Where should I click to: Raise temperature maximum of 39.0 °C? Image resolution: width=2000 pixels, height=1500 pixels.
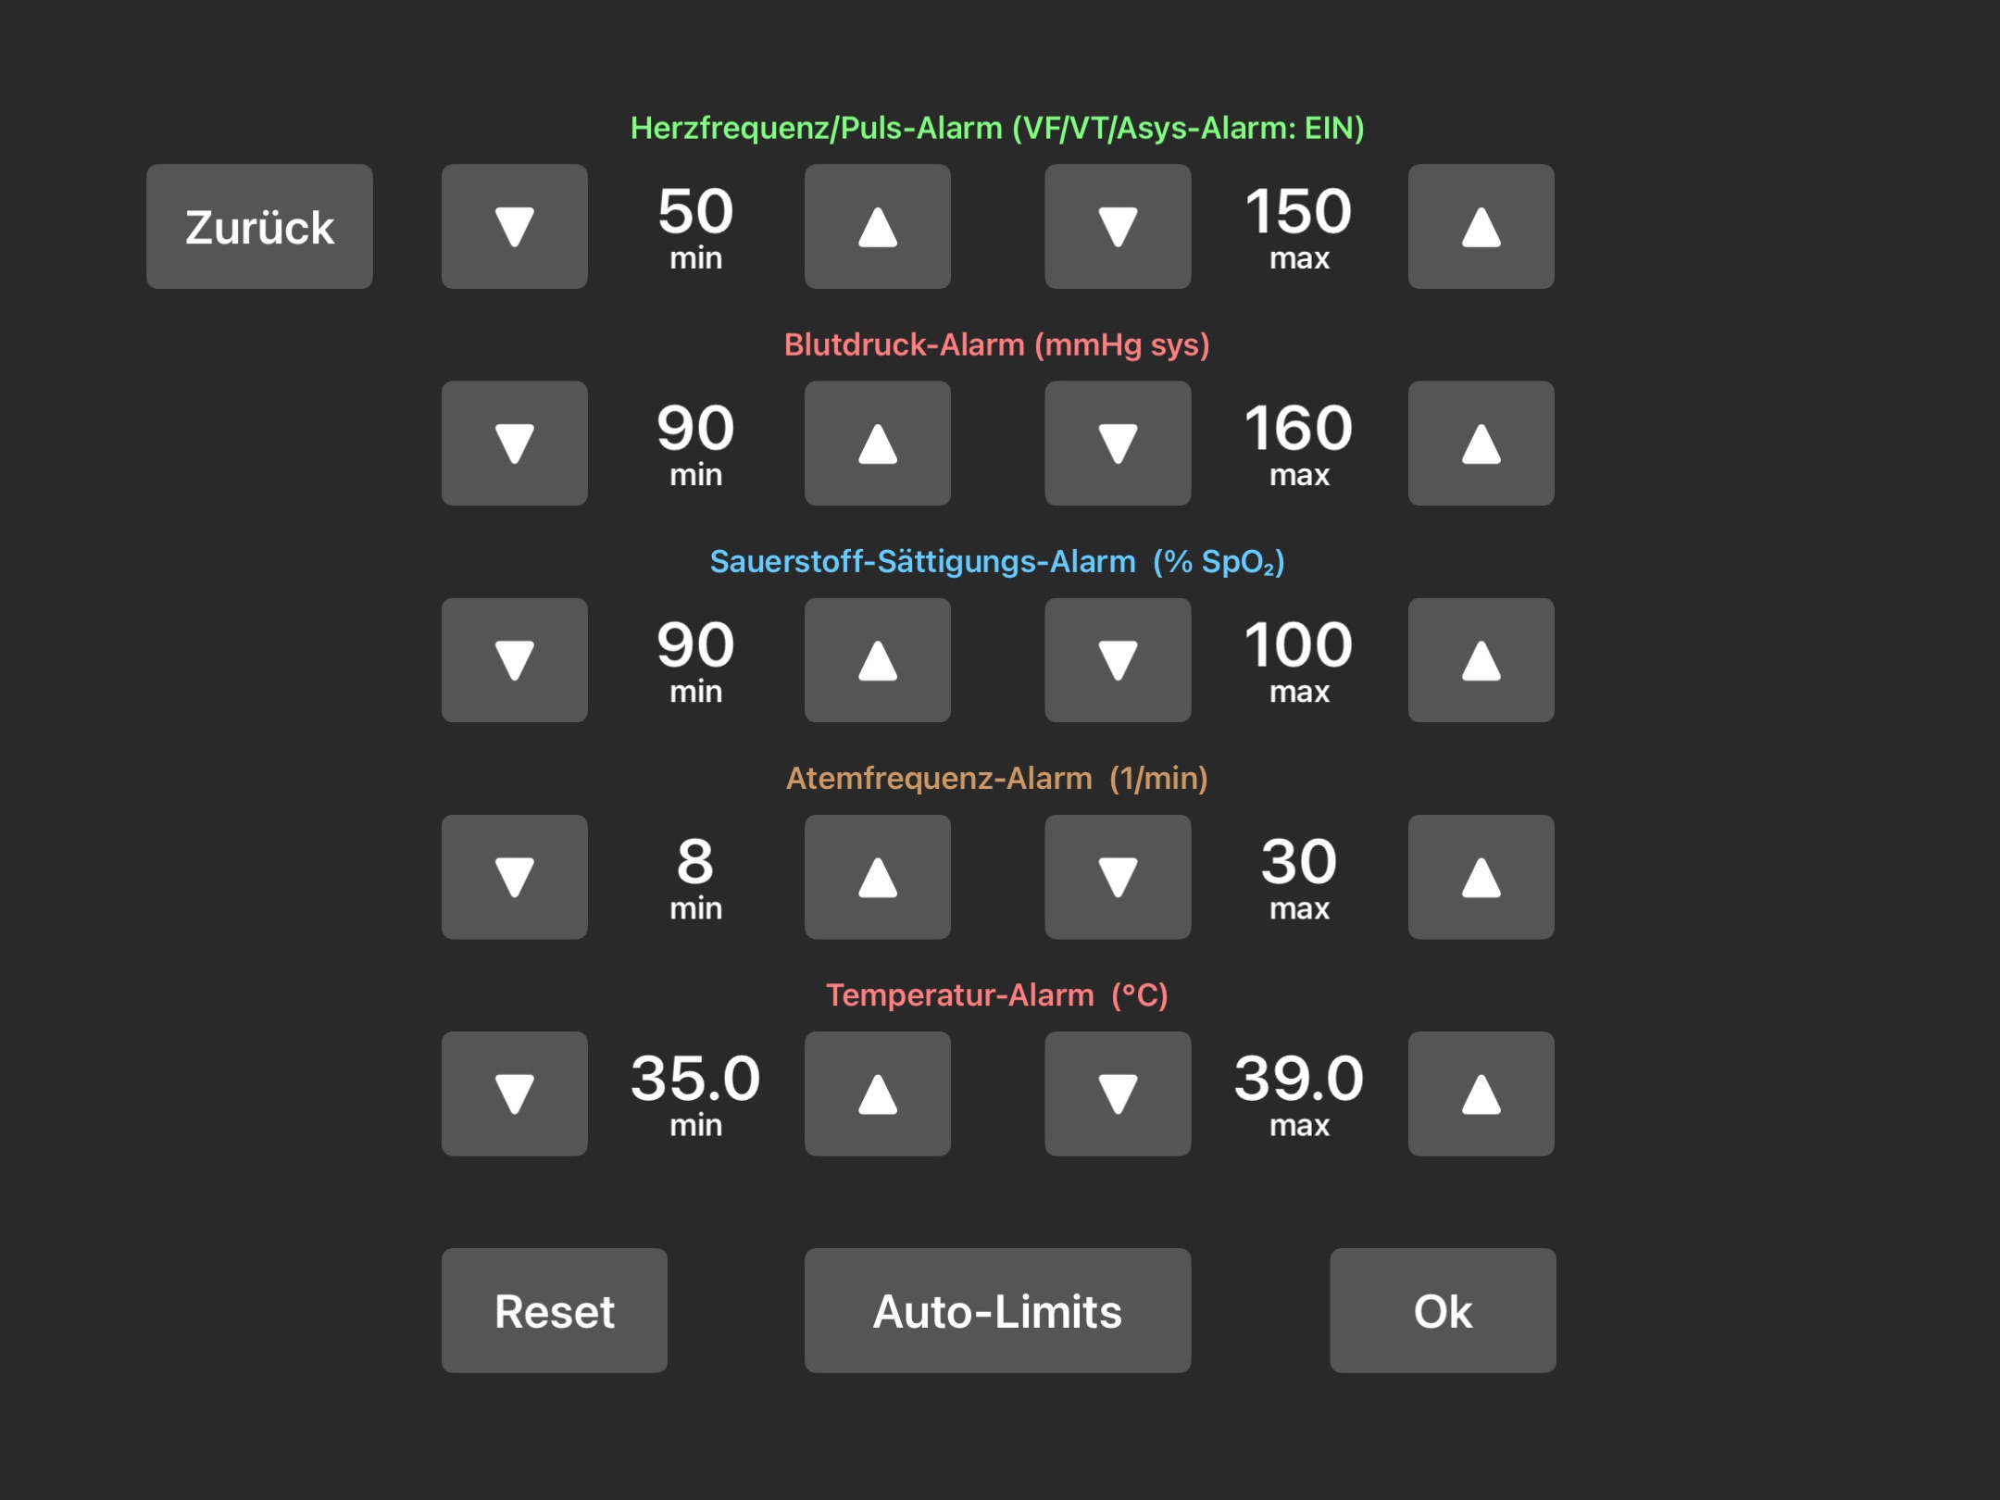[1481, 1094]
